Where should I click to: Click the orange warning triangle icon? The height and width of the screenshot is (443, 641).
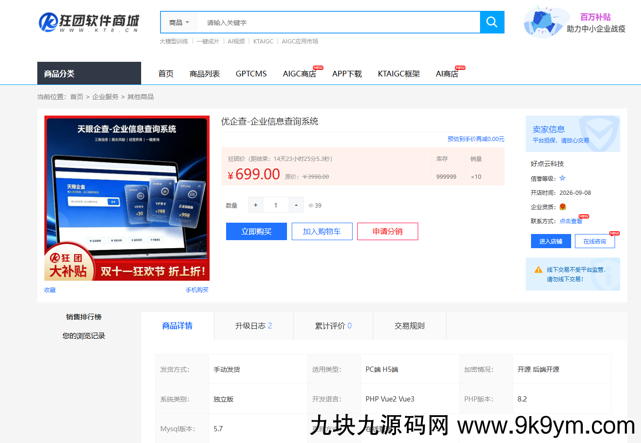click(538, 270)
